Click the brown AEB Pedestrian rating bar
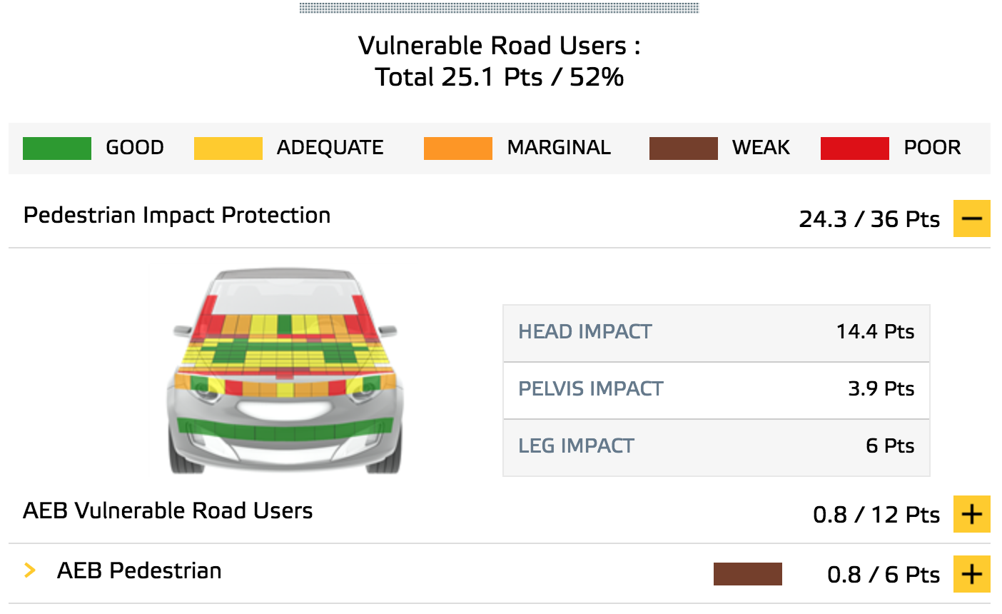The width and height of the screenshot is (1002, 614). 748,574
